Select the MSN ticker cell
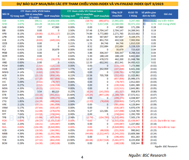This screenshot has height=160, width=189. click(x=5, y=88)
